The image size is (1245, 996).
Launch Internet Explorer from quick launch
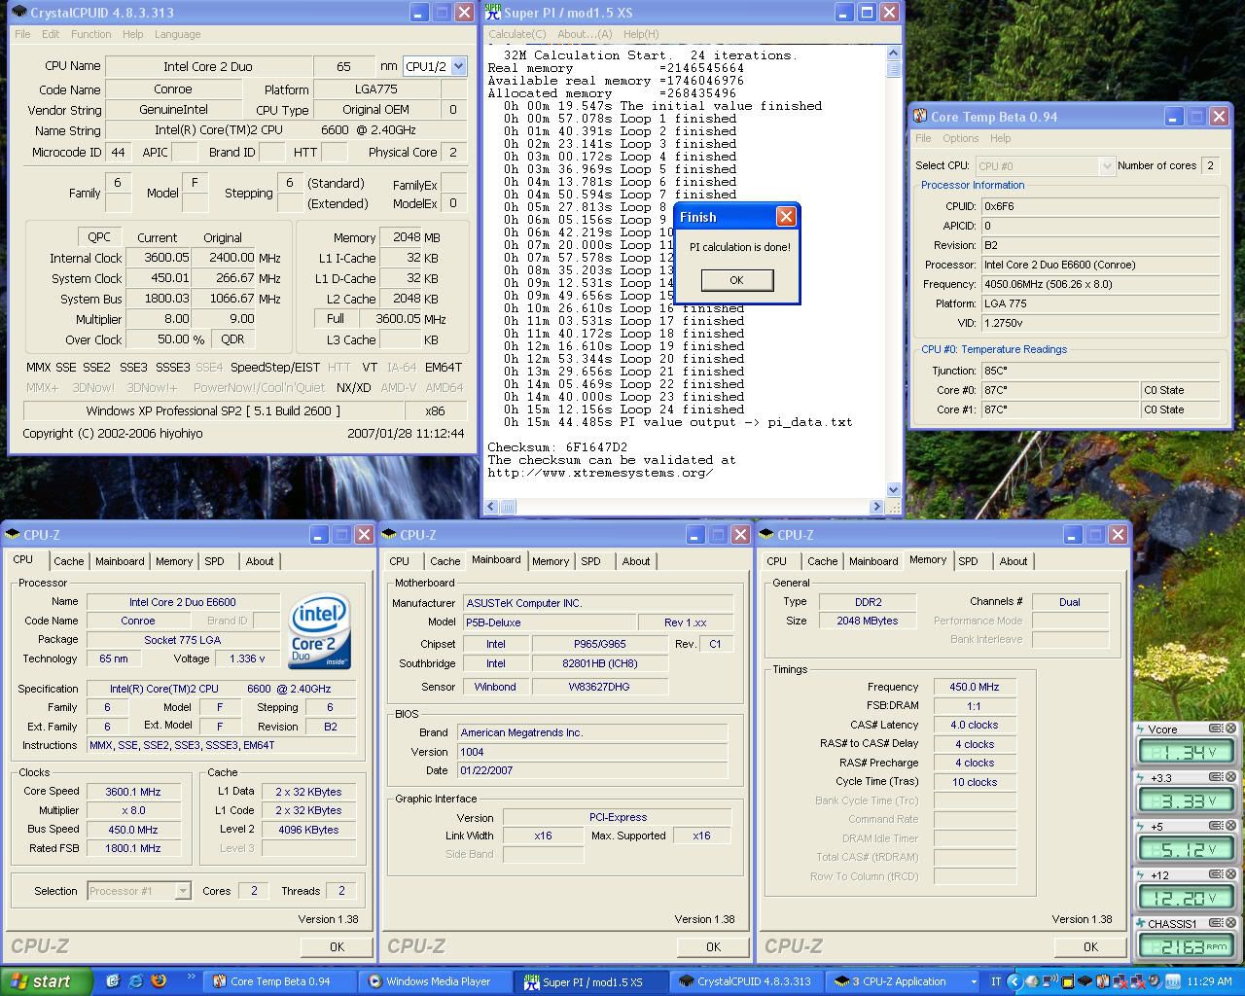pyautogui.click(x=135, y=981)
